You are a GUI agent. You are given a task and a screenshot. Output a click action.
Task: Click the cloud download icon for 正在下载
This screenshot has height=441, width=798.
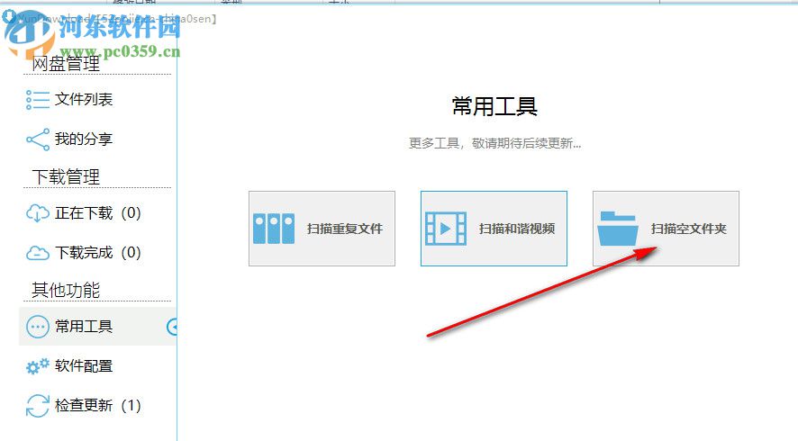point(38,213)
